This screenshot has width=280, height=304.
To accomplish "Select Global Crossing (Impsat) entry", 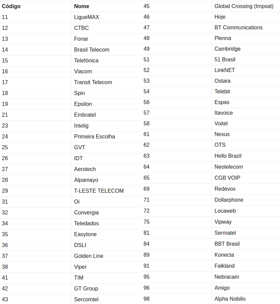I will click(244, 6).
